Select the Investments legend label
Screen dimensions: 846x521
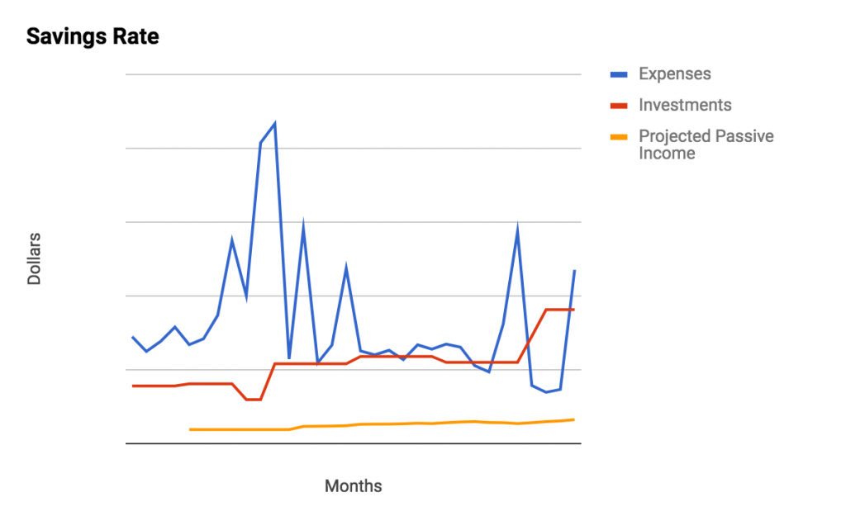[685, 105]
